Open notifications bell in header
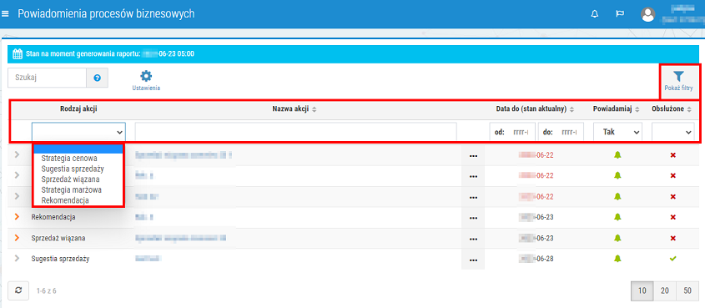Viewport: 705px width, 308px height. tap(594, 14)
